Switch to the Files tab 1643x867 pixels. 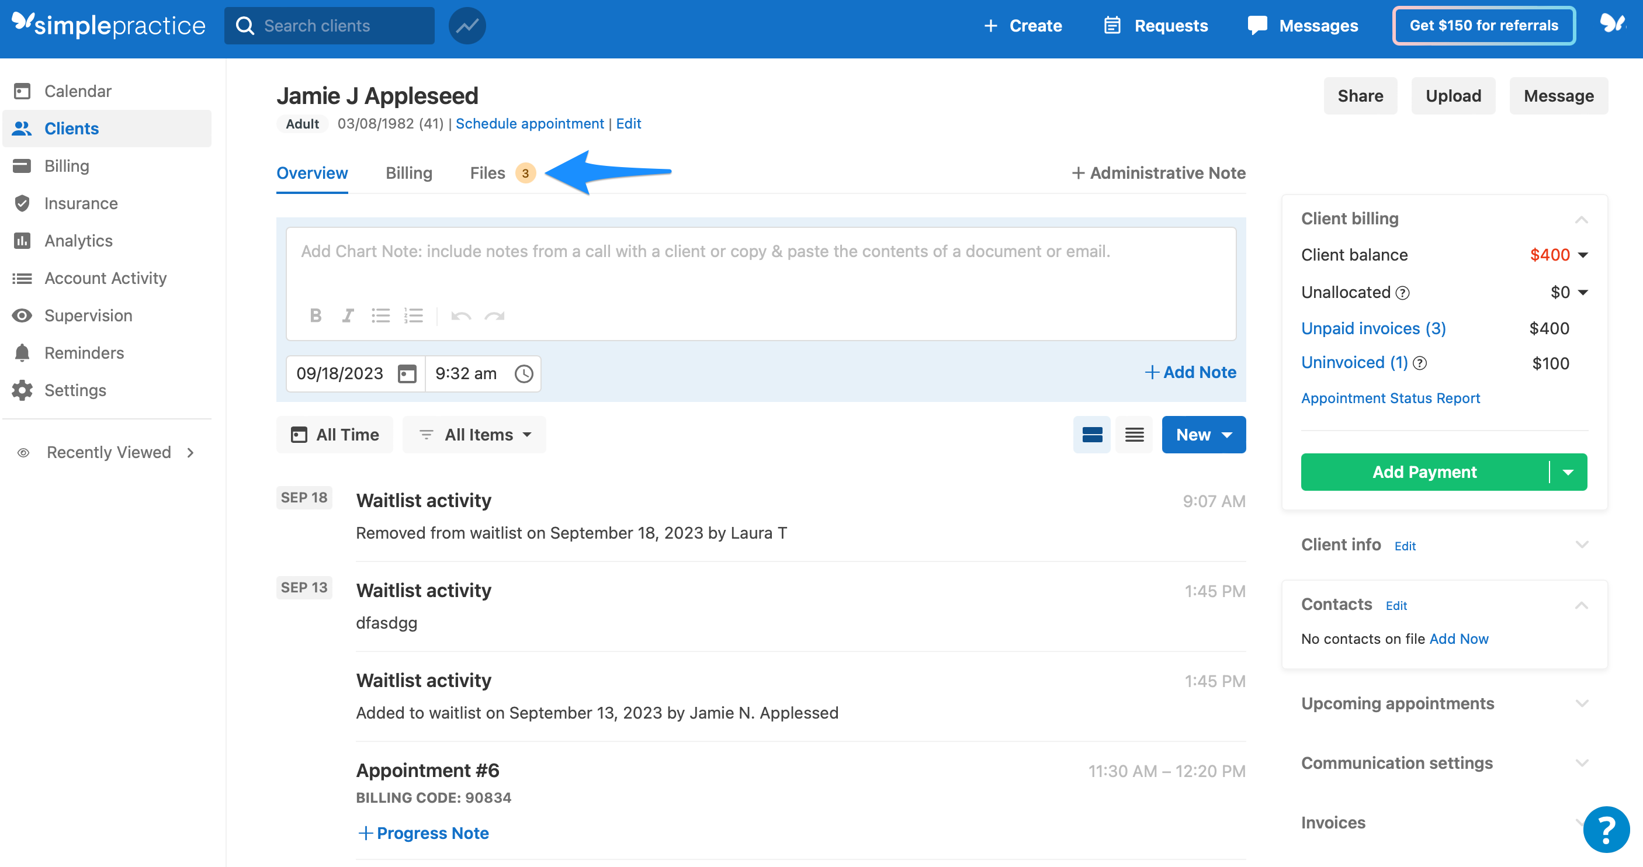pyautogui.click(x=487, y=172)
